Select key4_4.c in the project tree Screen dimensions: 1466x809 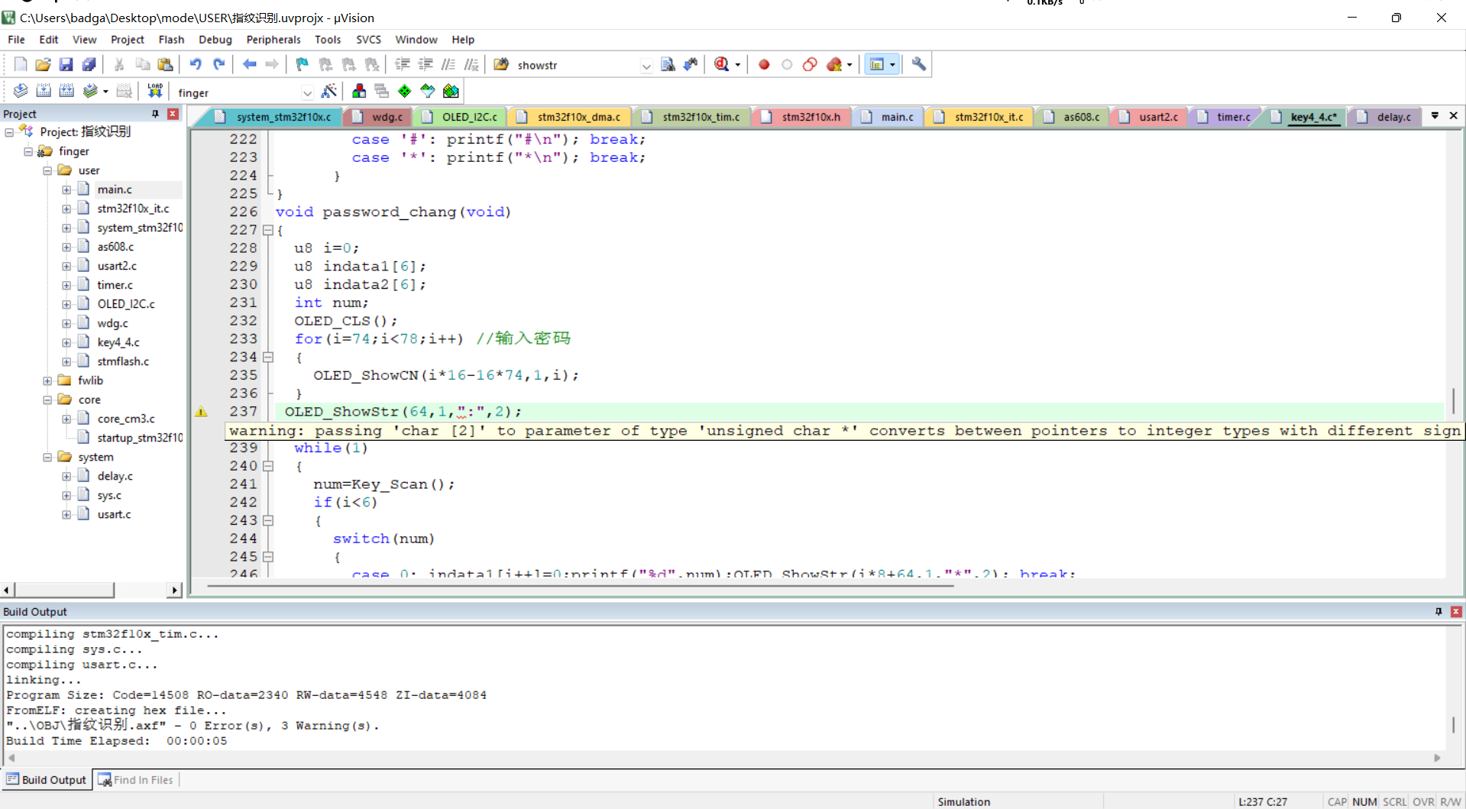click(118, 342)
